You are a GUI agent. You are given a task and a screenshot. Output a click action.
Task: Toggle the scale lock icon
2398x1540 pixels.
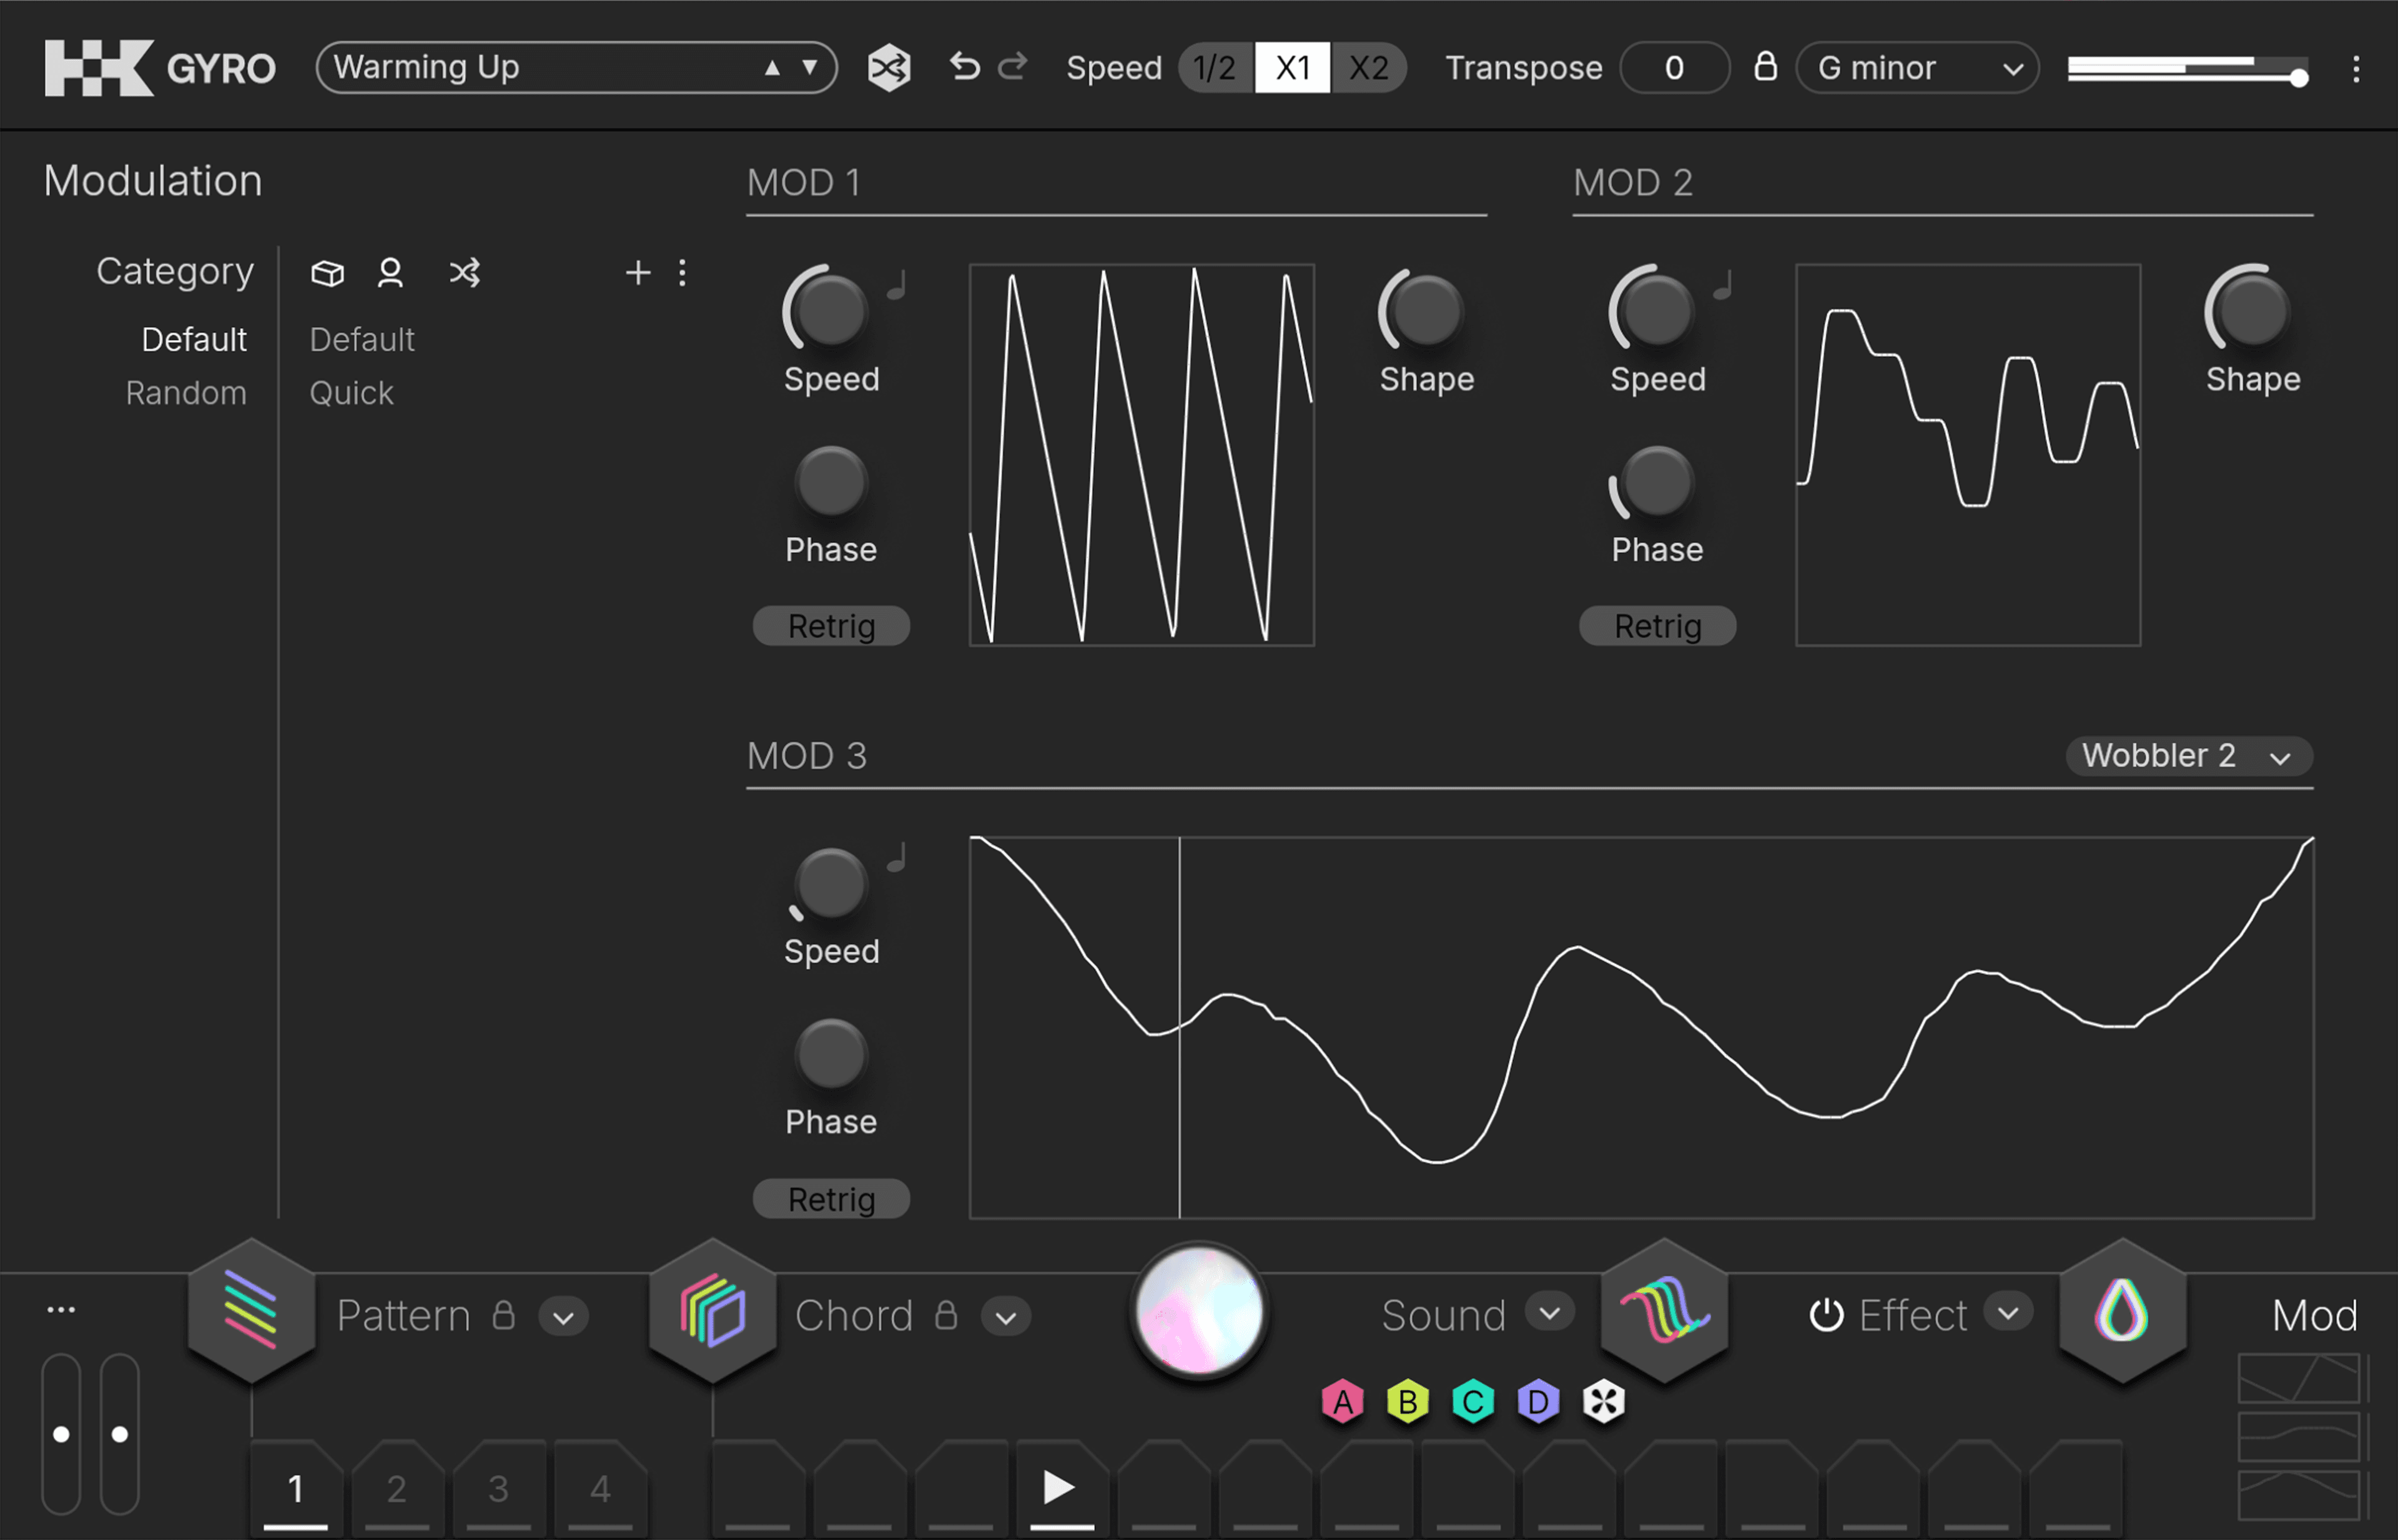point(1766,66)
